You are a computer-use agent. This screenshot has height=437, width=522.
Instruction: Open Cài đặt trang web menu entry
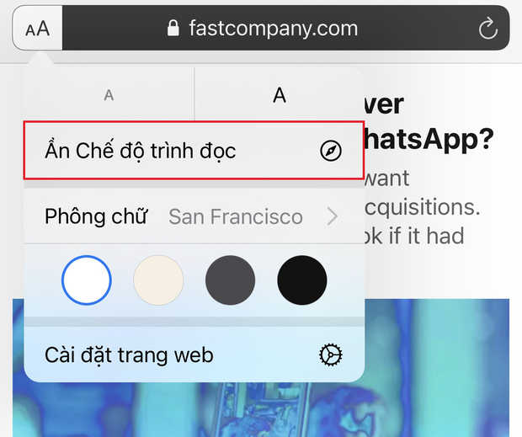194,354
